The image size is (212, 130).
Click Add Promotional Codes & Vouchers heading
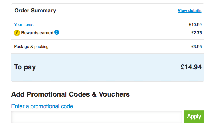pyautogui.click(x=71, y=94)
